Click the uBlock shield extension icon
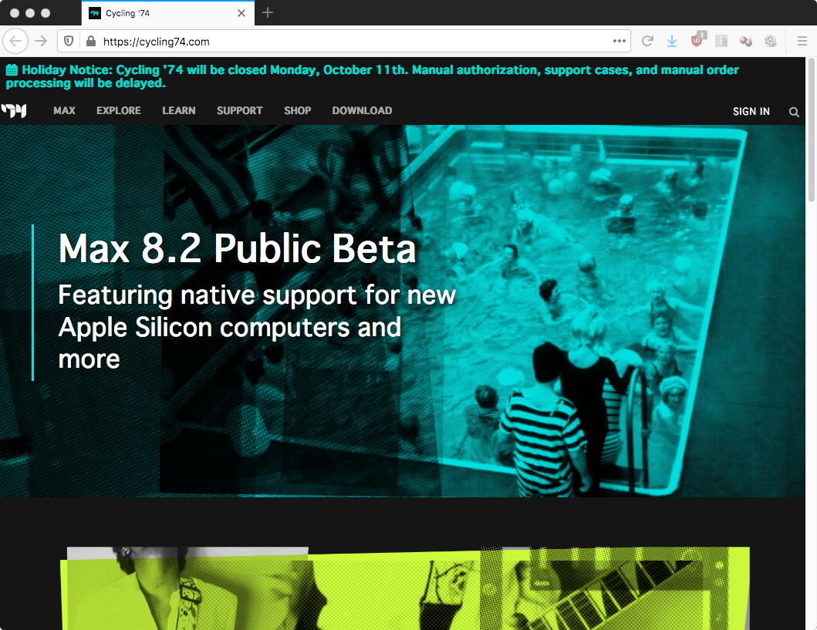The width and height of the screenshot is (817, 630). click(x=697, y=40)
